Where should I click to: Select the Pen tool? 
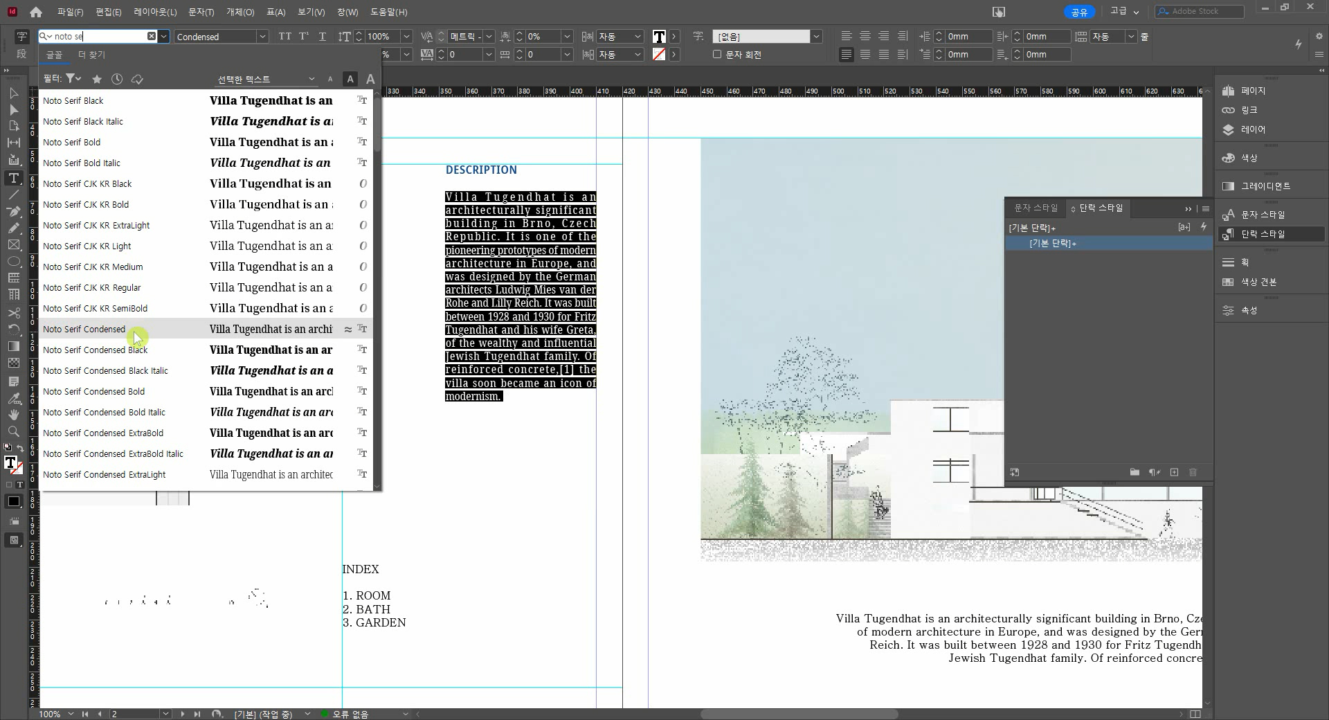(13, 211)
